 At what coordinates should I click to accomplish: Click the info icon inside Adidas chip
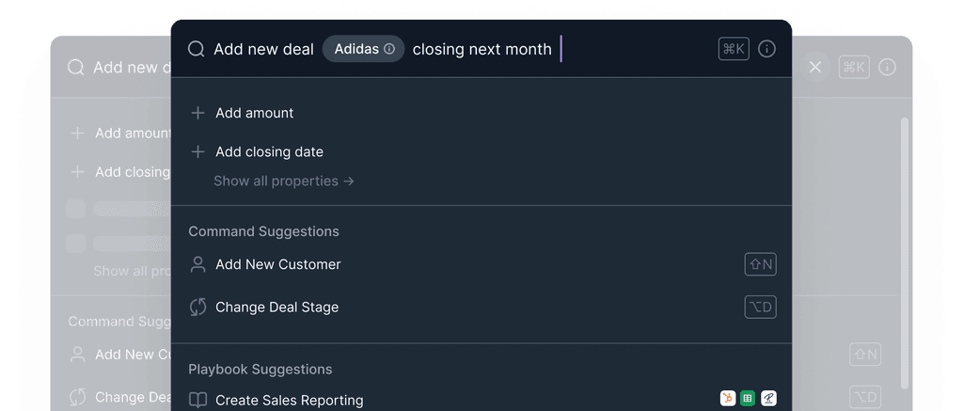(x=389, y=49)
